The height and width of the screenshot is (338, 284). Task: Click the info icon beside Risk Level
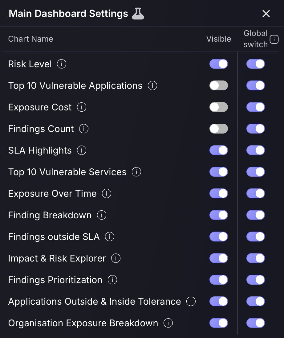coord(62,64)
